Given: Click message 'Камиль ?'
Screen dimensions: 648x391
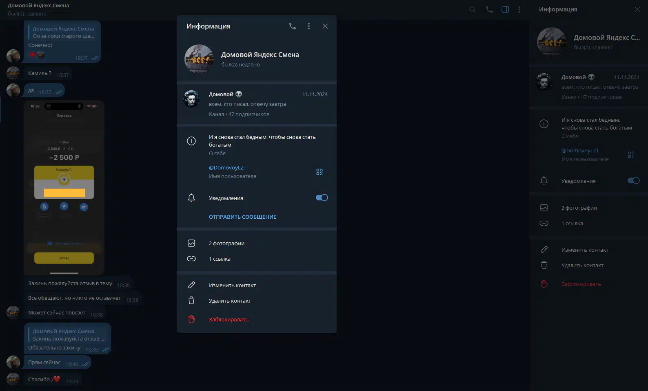Looking at the screenshot, I should click(x=48, y=73).
